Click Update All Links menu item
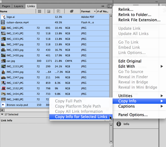This screenshot has height=147, width=166. (x=134, y=34)
